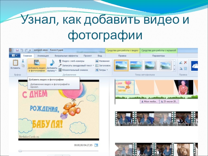This screenshot has width=208, height=156.
Task: Select the first highlighted AutoMovie theme thumbnail
Action: coord(121,66)
